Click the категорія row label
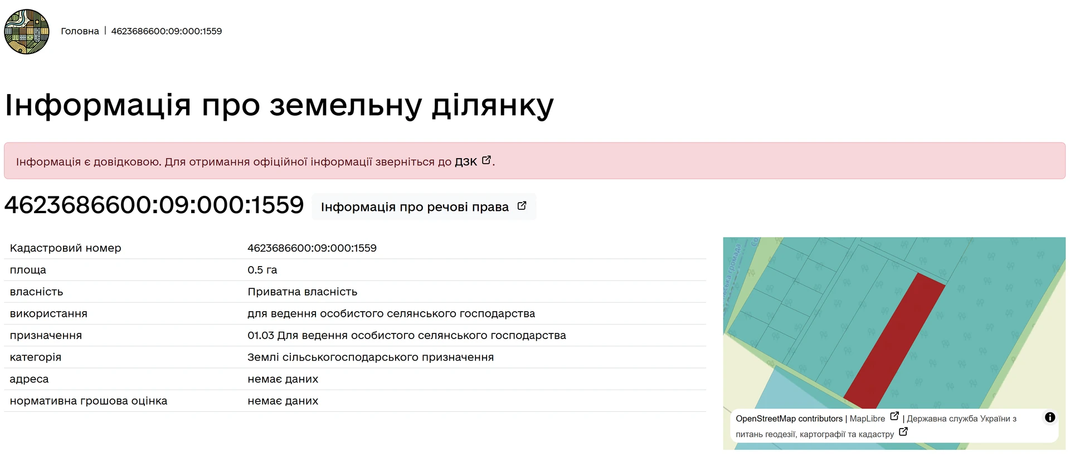The height and width of the screenshot is (462, 1070). [36, 357]
